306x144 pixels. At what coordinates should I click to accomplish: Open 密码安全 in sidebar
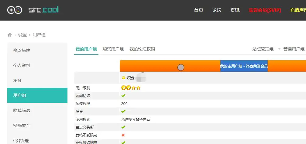[x=37, y=126]
